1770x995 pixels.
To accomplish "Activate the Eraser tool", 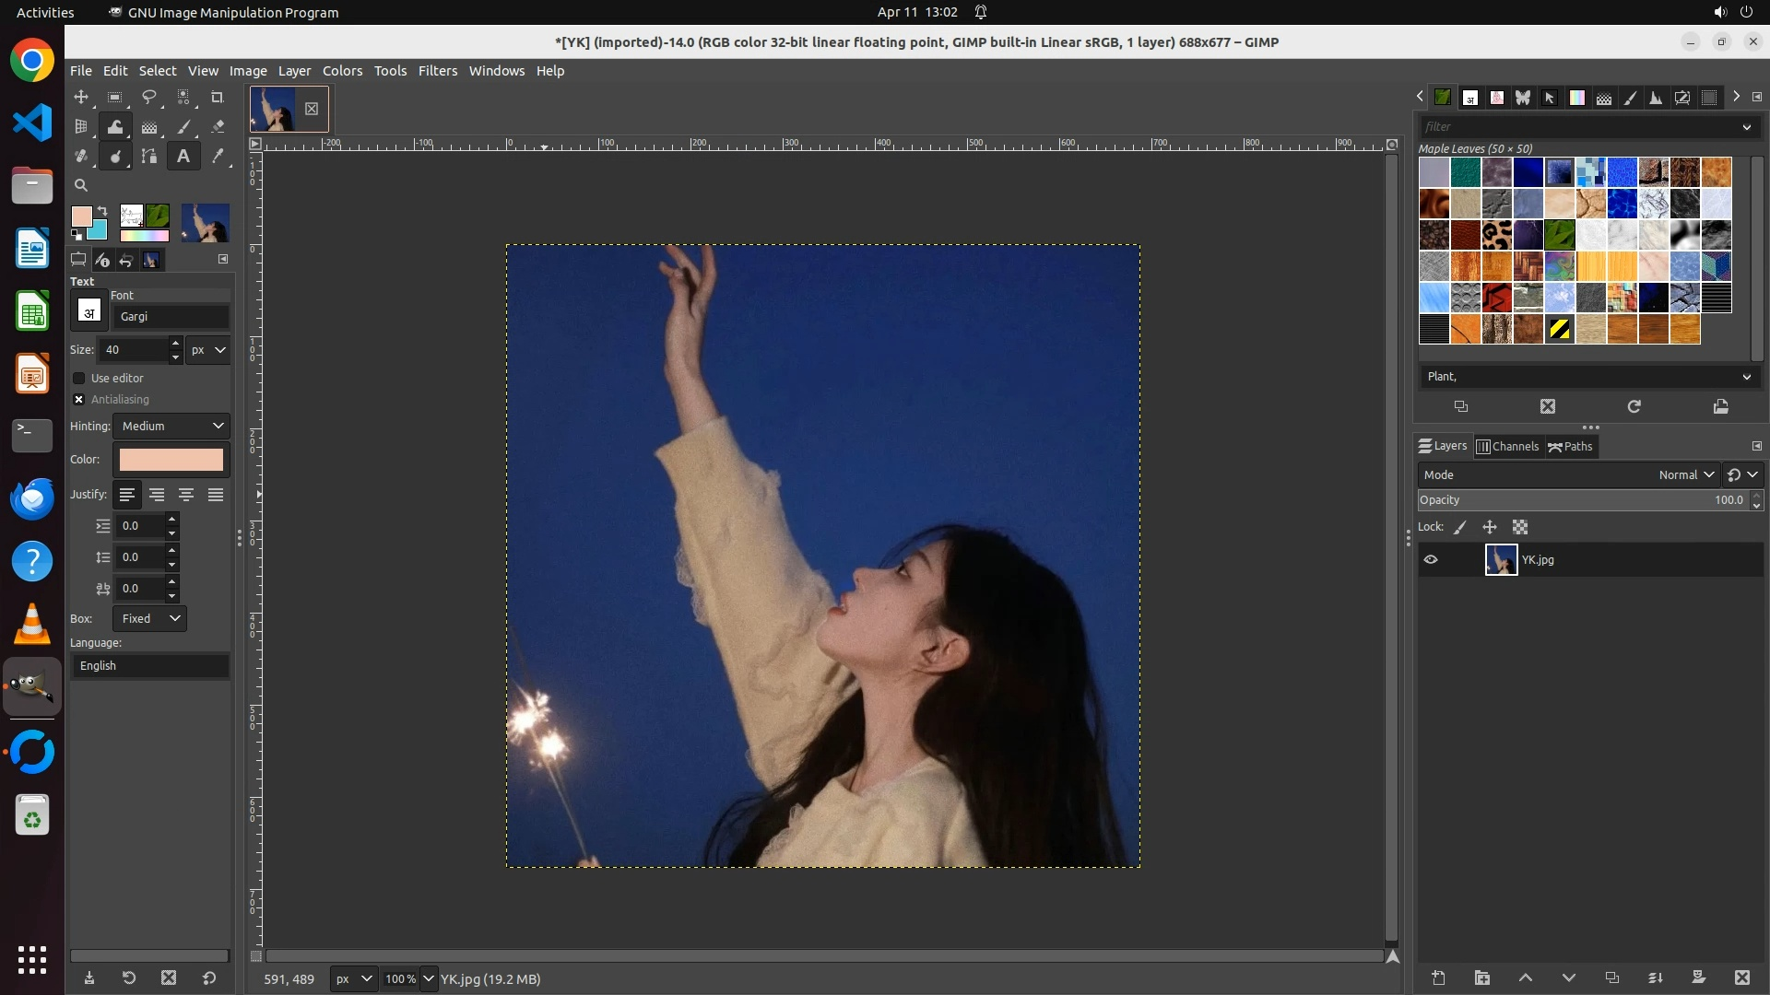I will (x=218, y=127).
